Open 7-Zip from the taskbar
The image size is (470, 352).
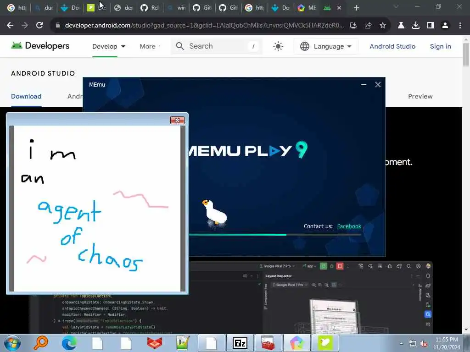pos(240,343)
